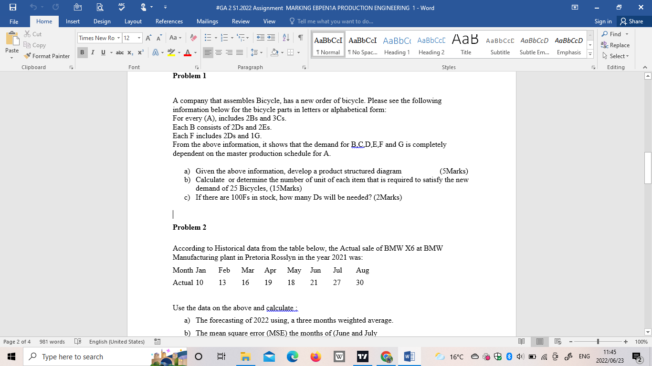Increase indent of the paragraph

coord(271,37)
